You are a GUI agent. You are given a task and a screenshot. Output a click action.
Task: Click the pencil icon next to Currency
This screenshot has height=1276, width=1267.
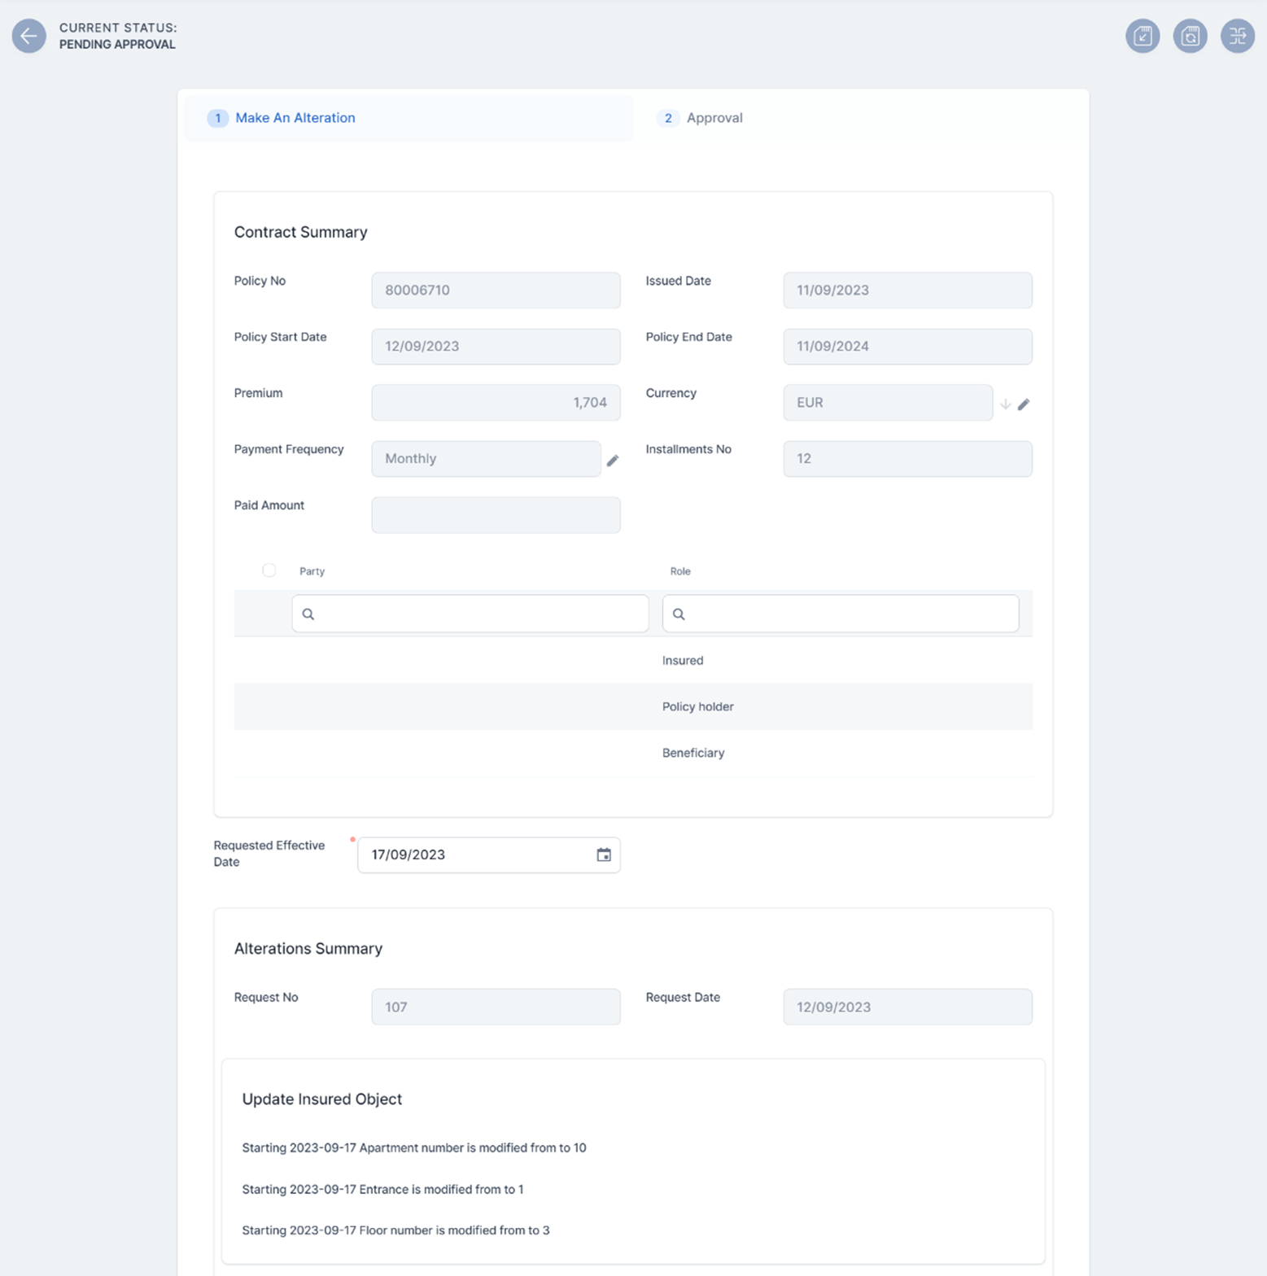coord(1024,404)
